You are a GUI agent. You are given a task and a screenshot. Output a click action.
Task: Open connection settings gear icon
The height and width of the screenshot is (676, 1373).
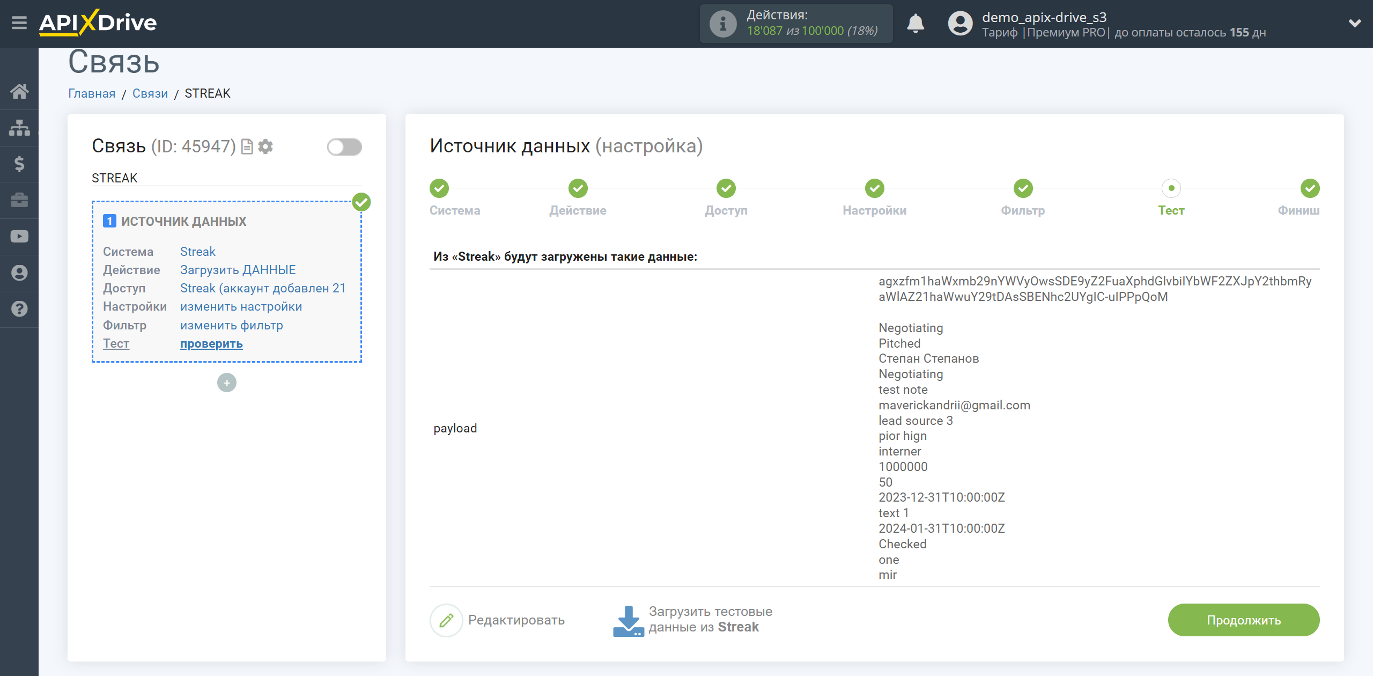(265, 146)
